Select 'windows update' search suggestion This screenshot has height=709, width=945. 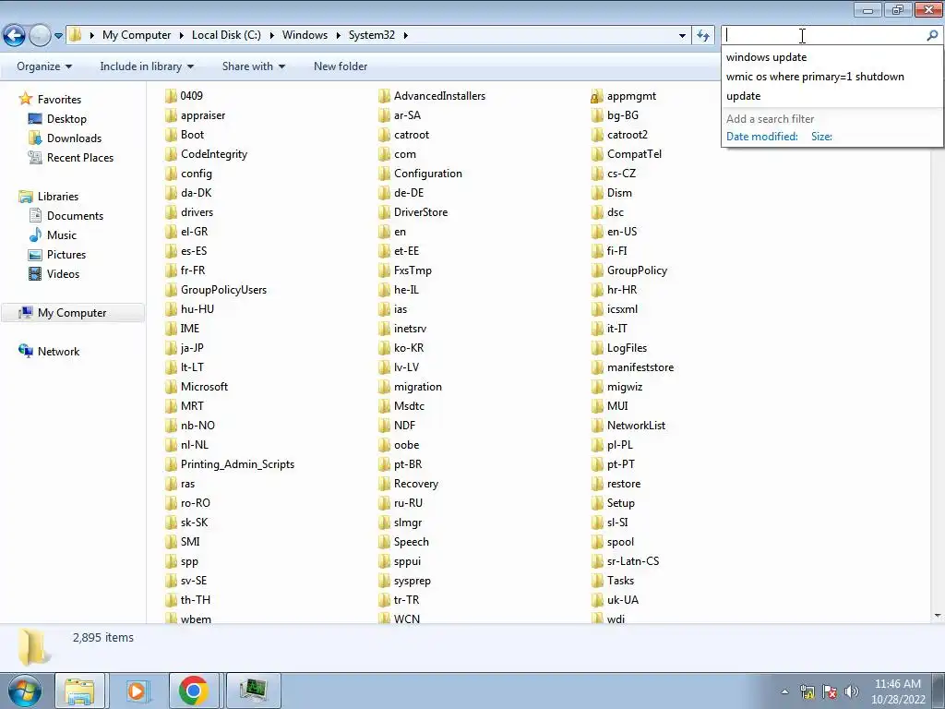831,57
